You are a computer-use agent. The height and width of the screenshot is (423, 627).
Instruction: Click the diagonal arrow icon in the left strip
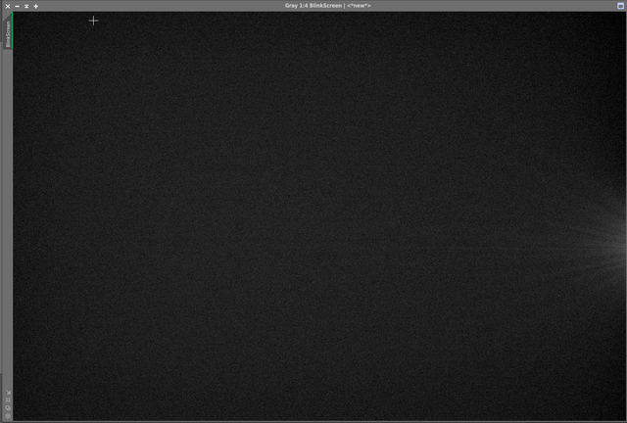click(x=8, y=393)
